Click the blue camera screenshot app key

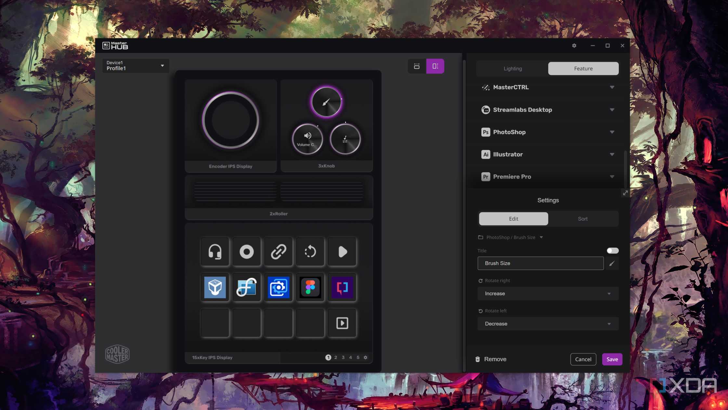click(279, 287)
